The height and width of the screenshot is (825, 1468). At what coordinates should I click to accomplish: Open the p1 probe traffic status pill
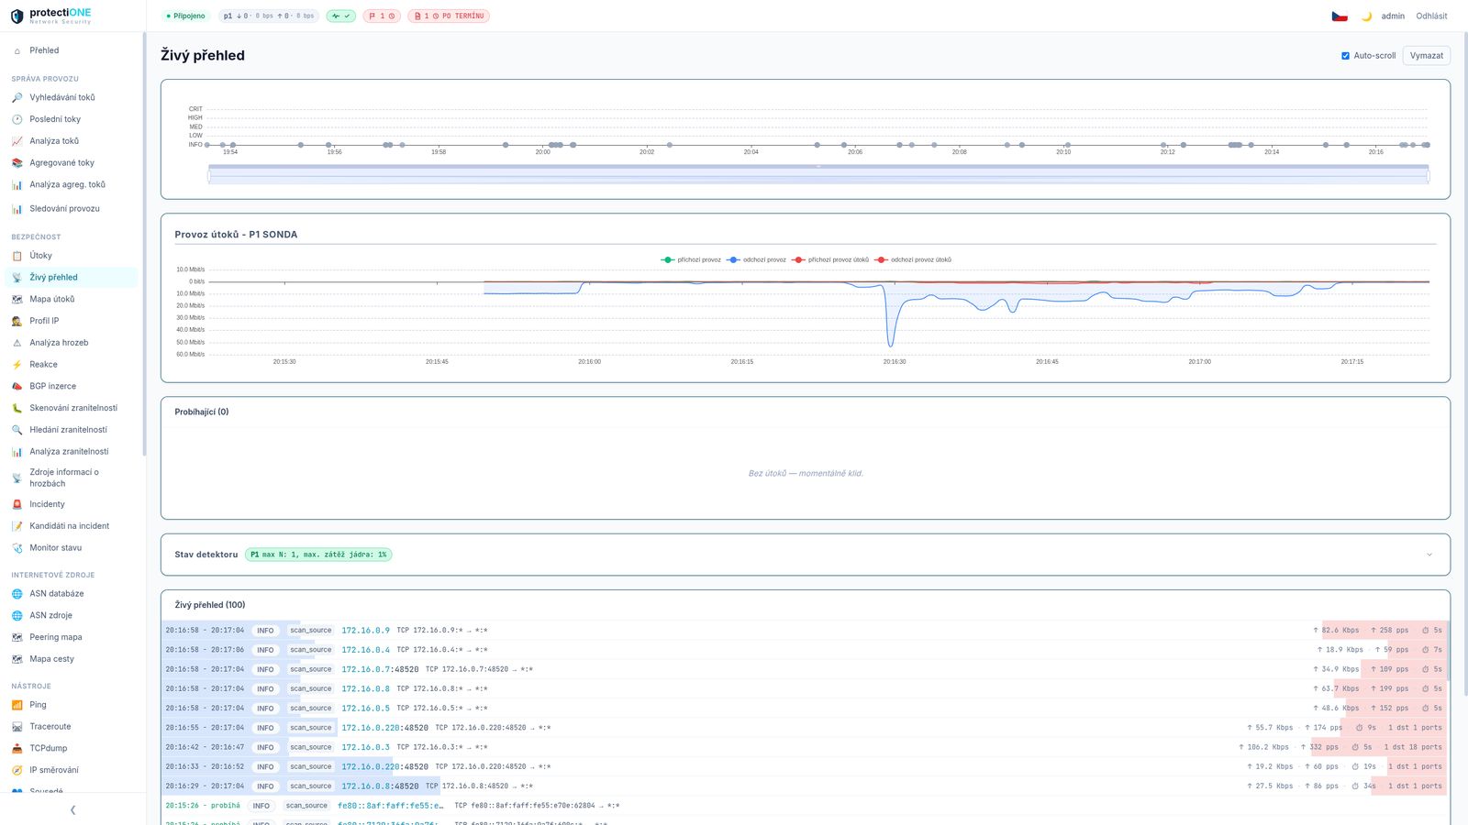(269, 16)
